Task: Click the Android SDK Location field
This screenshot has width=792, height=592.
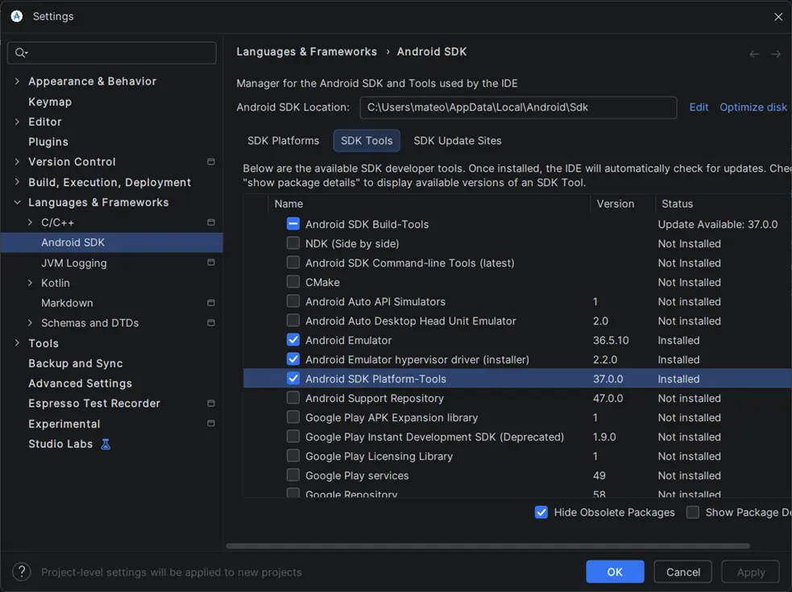Action: [518, 107]
